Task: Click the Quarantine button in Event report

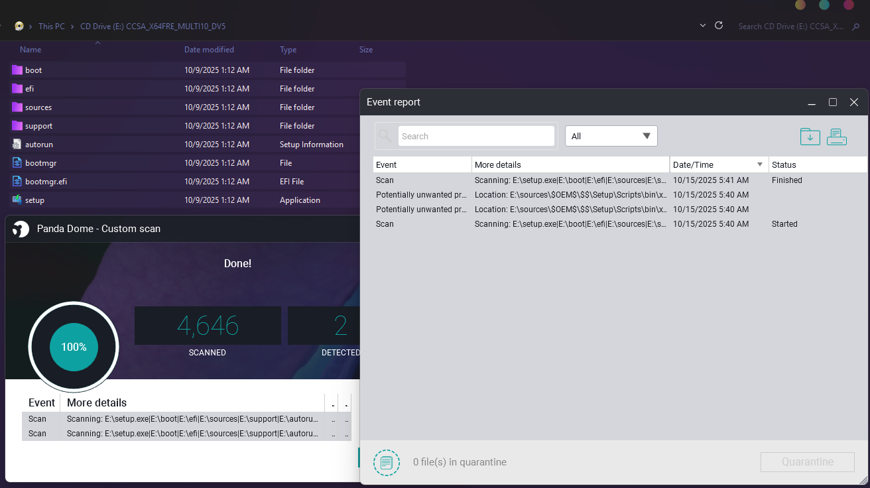Action: coord(808,462)
